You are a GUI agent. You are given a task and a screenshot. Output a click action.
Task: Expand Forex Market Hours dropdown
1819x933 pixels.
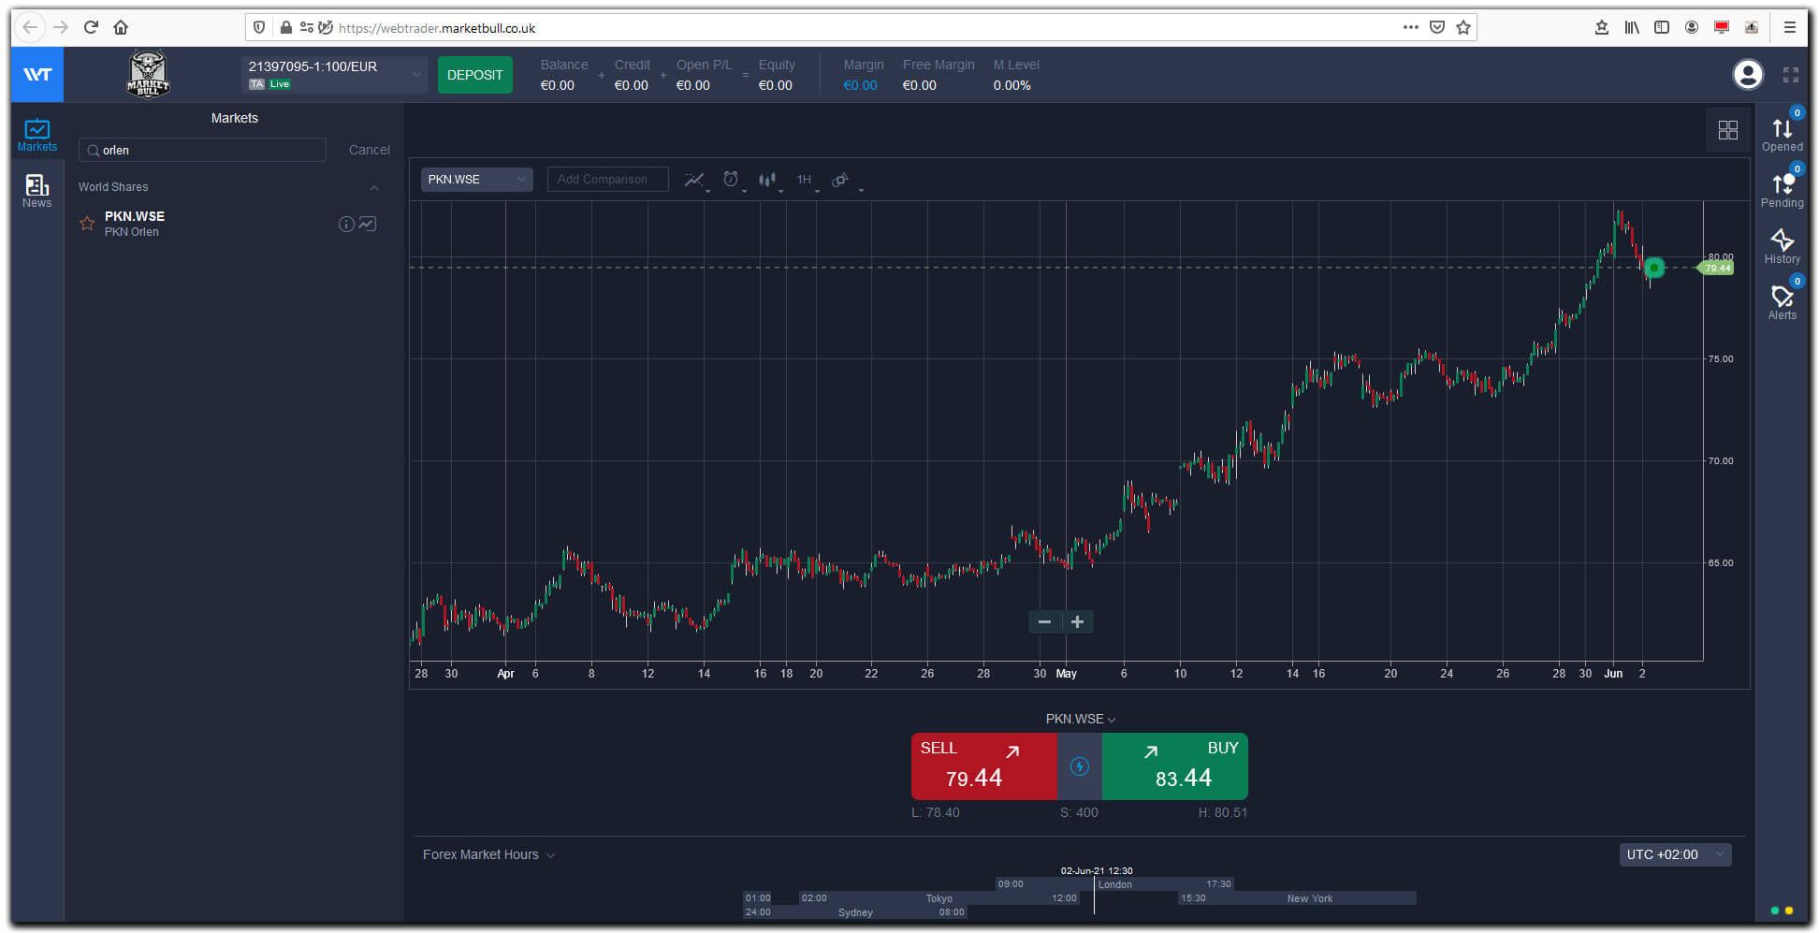[x=488, y=854]
